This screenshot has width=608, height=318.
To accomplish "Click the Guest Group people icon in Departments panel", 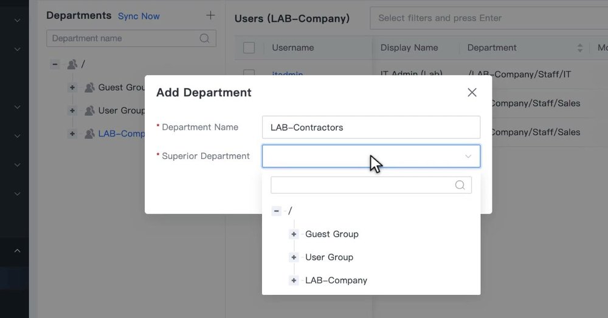I will (89, 87).
